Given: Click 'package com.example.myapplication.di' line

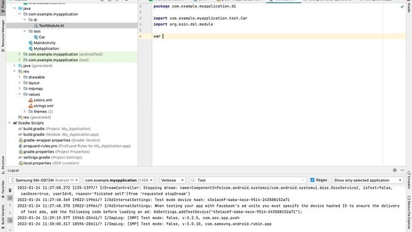Looking at the screenshot, I should (x=194, y=6).
